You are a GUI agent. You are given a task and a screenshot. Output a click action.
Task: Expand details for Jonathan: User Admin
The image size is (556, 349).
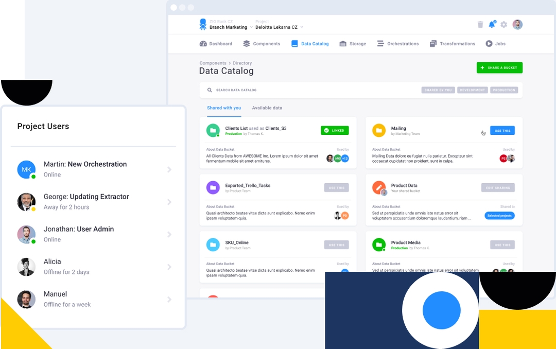coord(170,234)
